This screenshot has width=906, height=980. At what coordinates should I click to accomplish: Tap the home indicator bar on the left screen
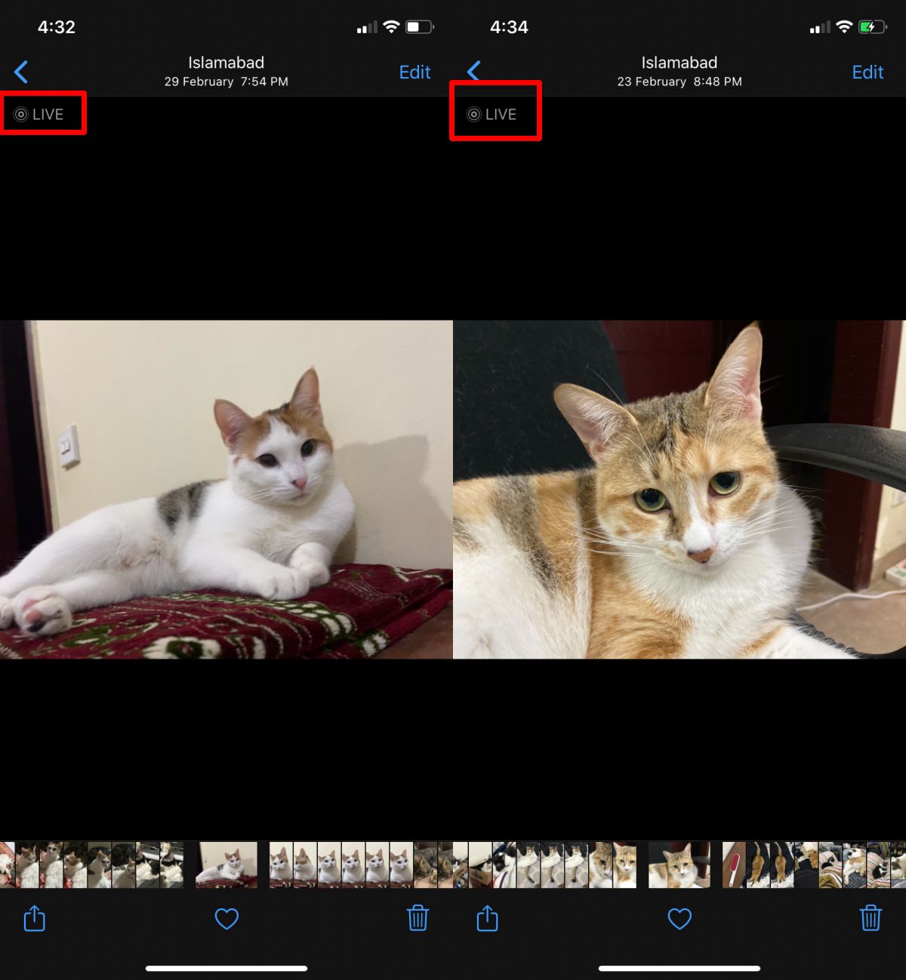(226, 968)
